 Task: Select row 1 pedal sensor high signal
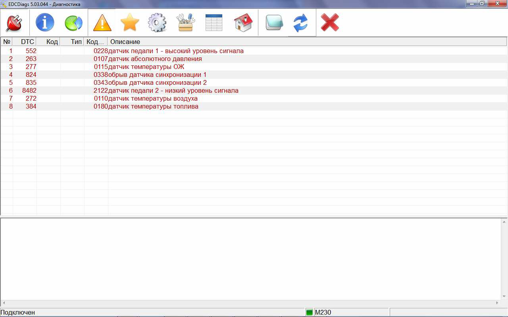point(175,51)
